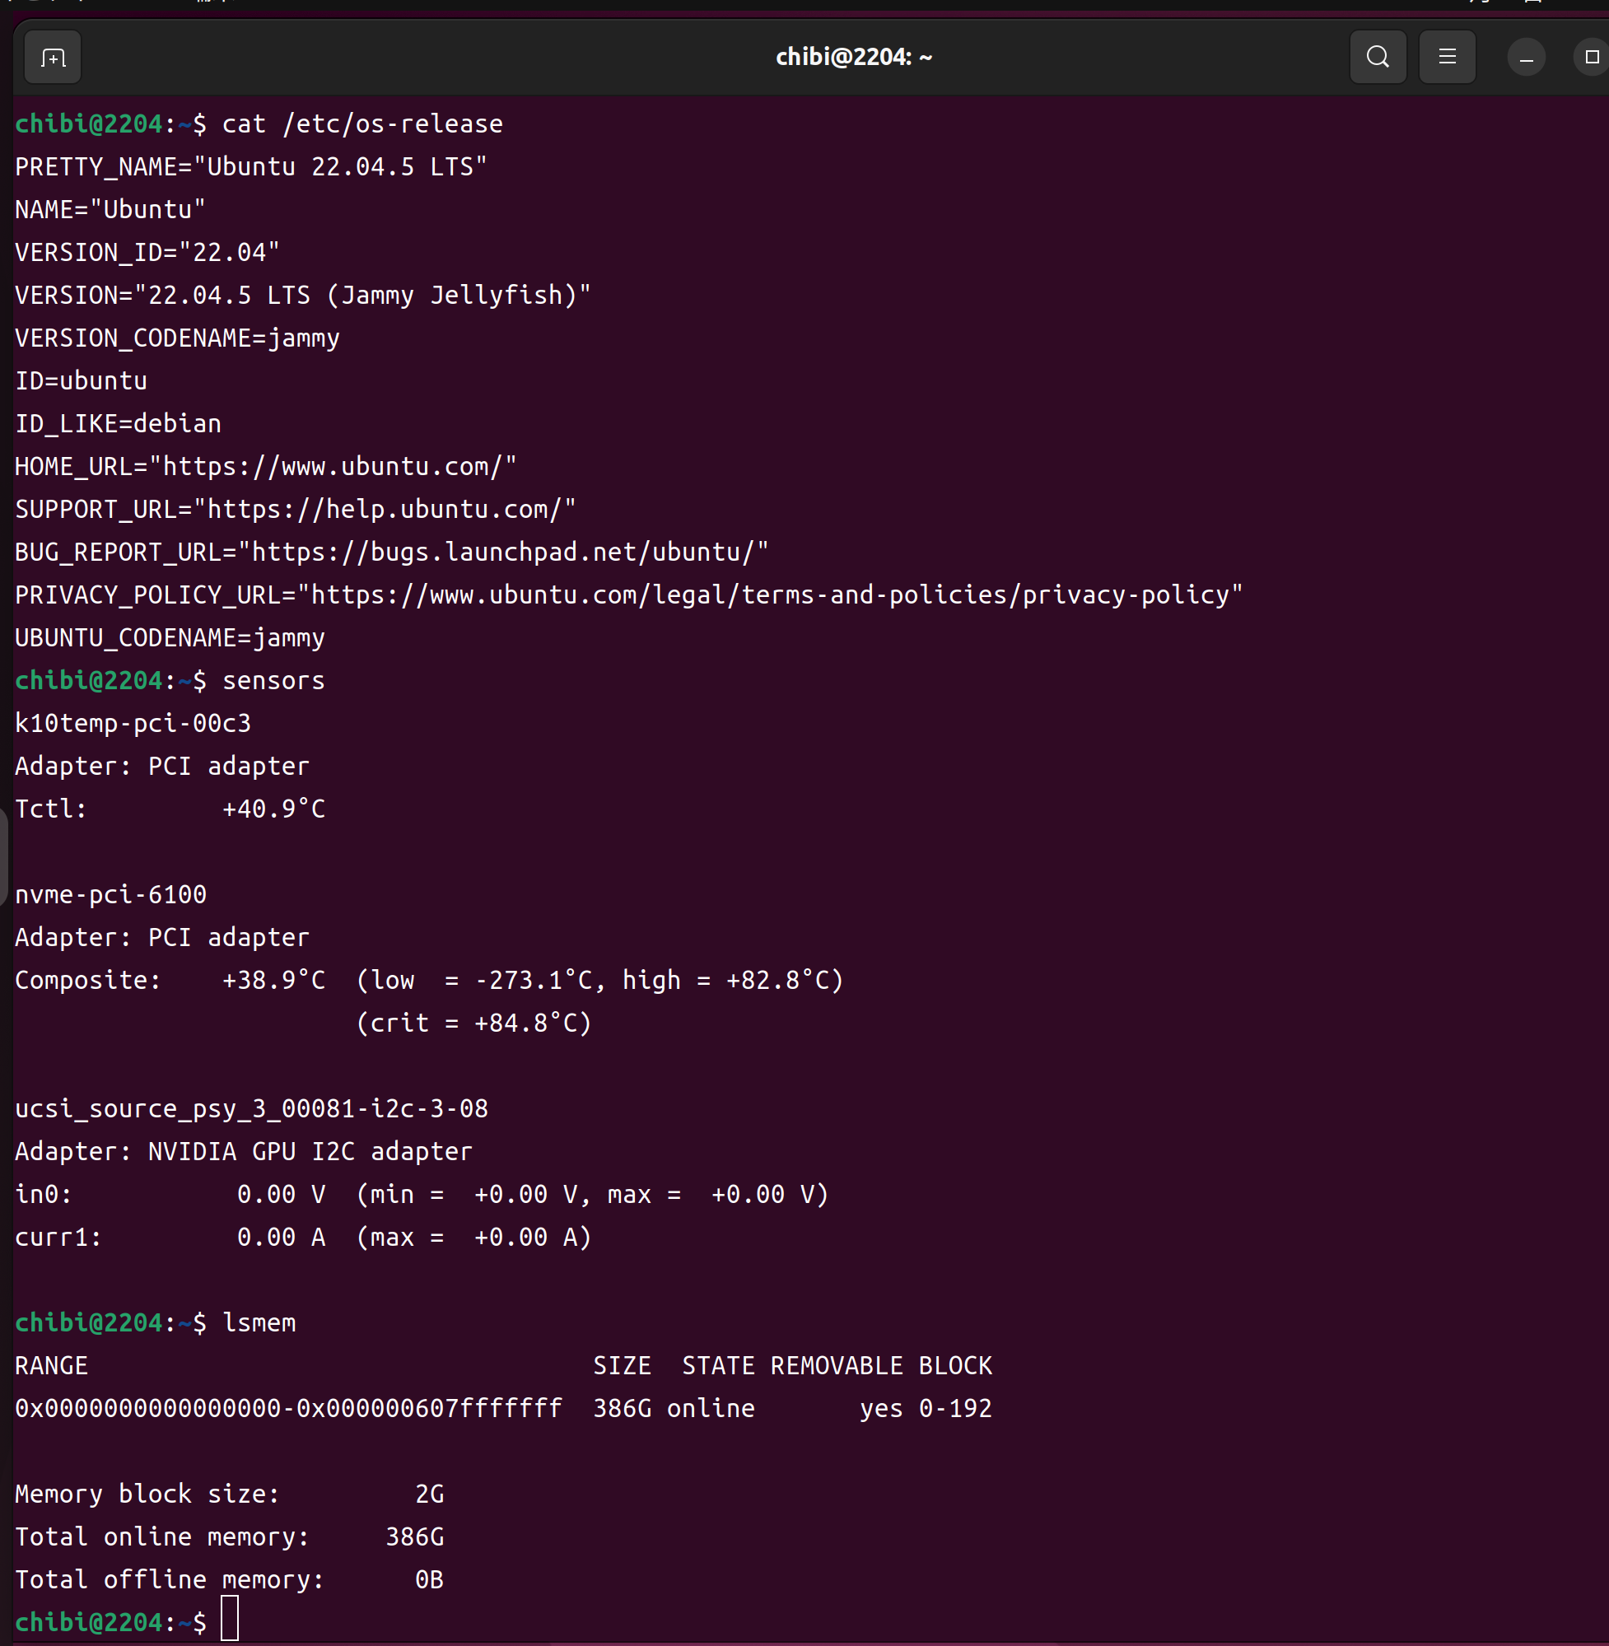Click the Composite +38.9°C temperature value
Viewport: 1609px width, 1646px height.
pos(273,980)
